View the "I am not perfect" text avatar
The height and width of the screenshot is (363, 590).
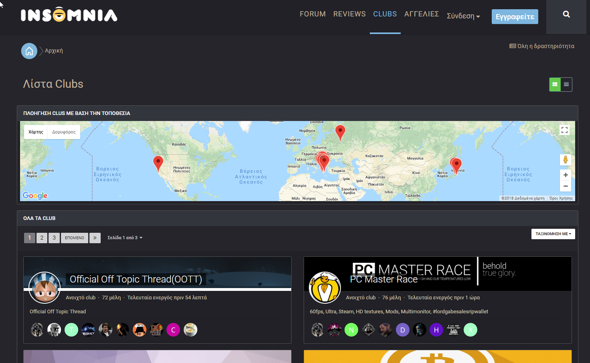(454, 330)
